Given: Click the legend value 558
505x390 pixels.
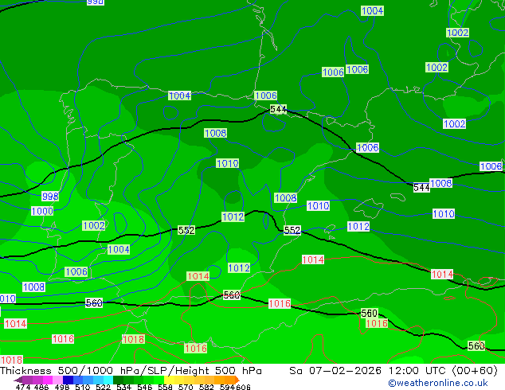Looking at the screenshot, I should pos(165,387).
